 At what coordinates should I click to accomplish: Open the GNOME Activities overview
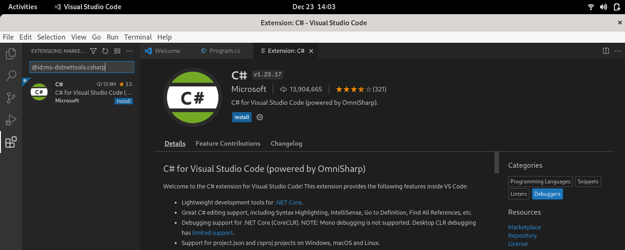[23, 7]
